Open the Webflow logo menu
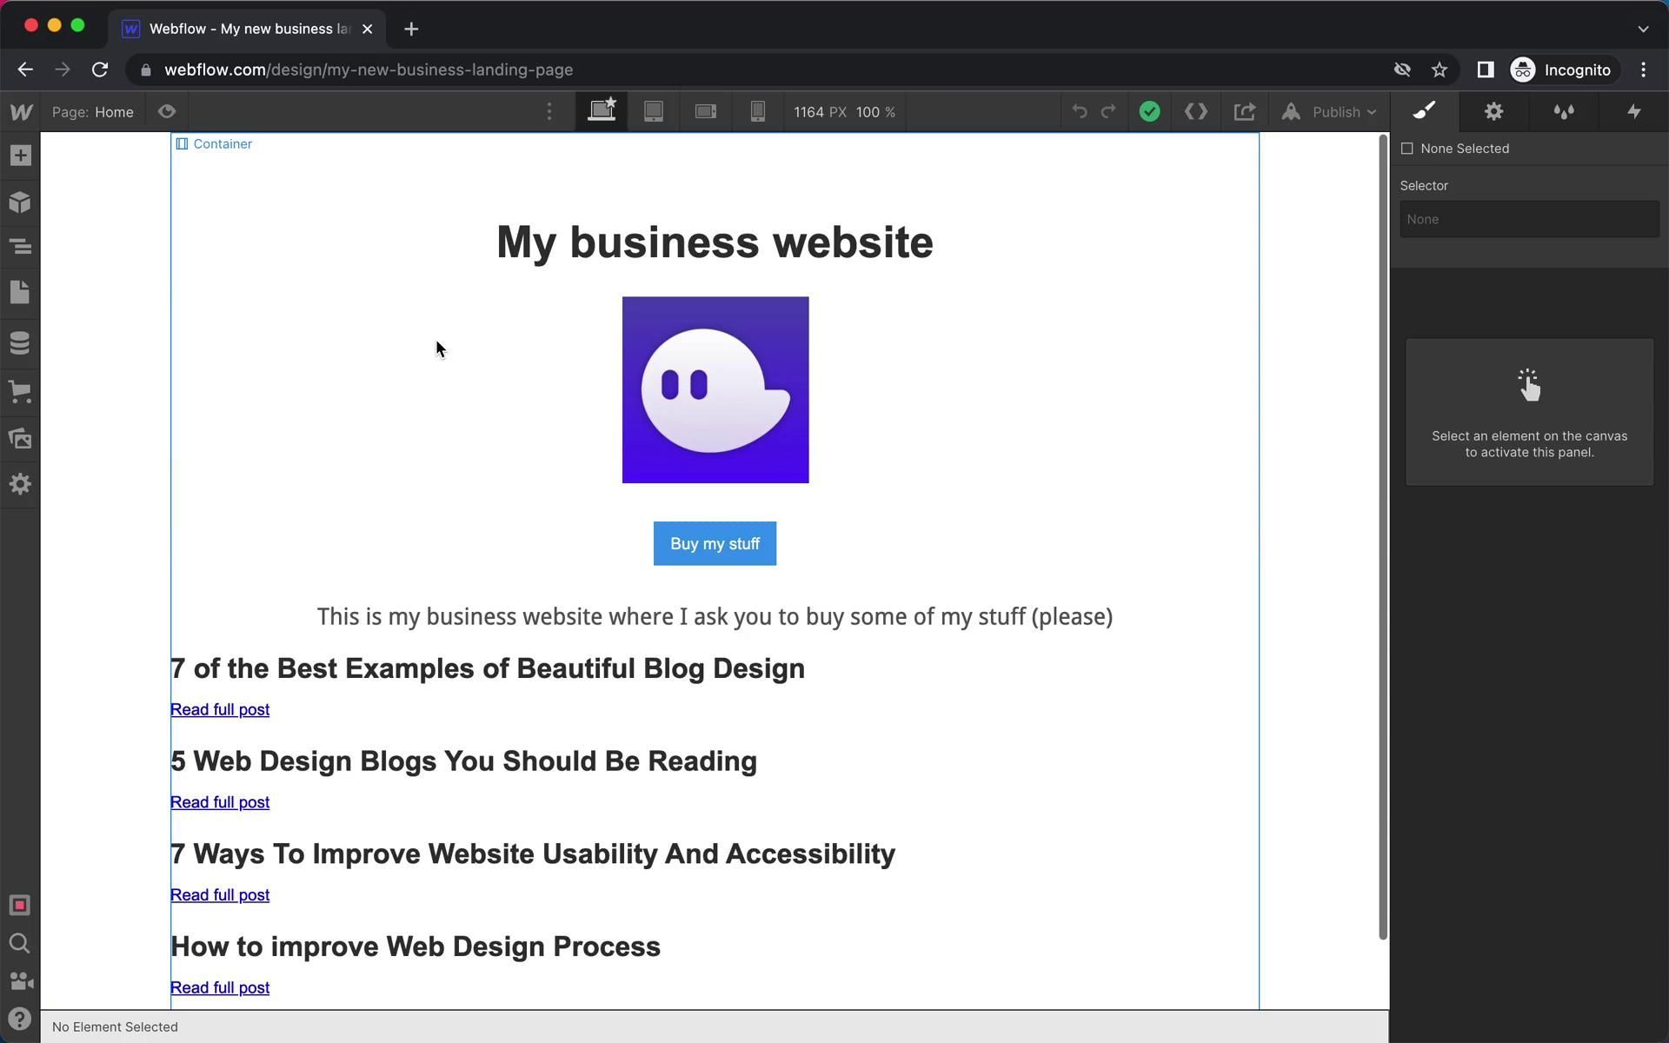1669x1043 pixels. (21, 112)
